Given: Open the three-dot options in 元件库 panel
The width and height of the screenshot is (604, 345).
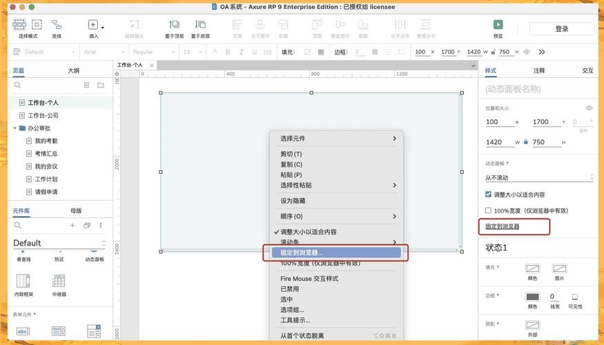Looking at the screenshot, I should point(101,225).
